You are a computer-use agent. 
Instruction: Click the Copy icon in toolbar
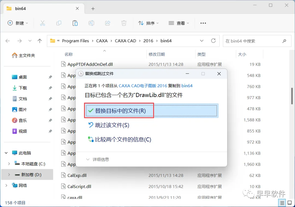[x=59, y=23]
